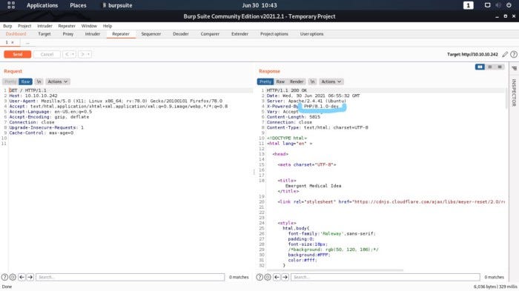Open Project menu
The height and width of the screenshot is (291, 519).
coord(24,26)
